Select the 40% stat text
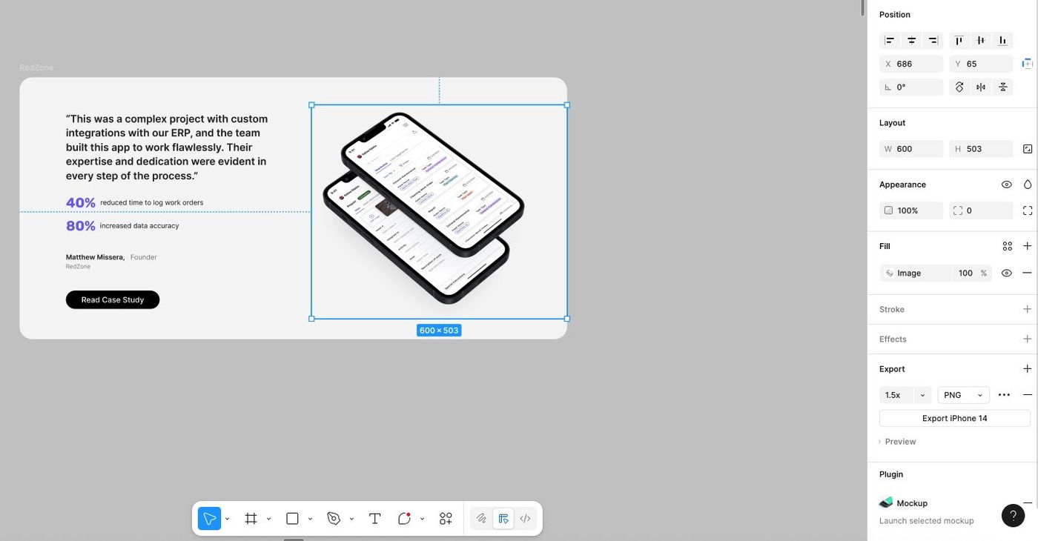The height and width of the screenshot is (541, 1038). 81,202
